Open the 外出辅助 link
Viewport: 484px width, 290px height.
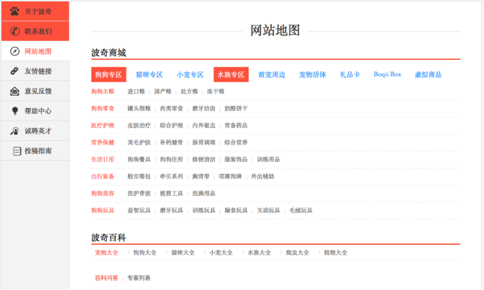pyautogui.click(x=262, y=176)
